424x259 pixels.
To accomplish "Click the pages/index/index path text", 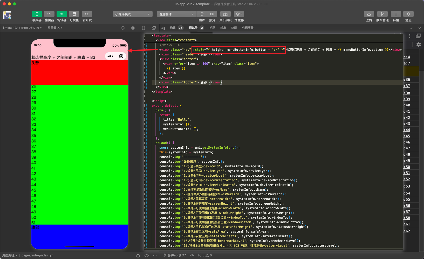I will click(x=35, y=255).
